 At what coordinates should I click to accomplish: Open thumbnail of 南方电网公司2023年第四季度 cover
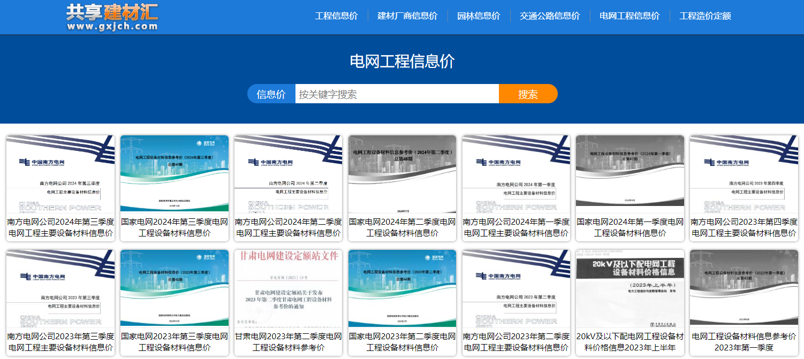[744, 174]
